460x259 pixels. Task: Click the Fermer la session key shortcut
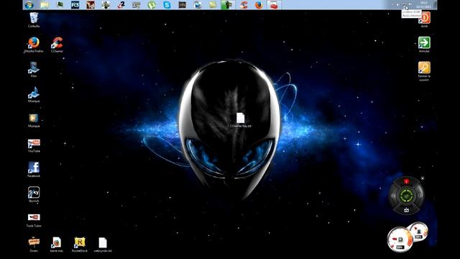pos(424,71)
